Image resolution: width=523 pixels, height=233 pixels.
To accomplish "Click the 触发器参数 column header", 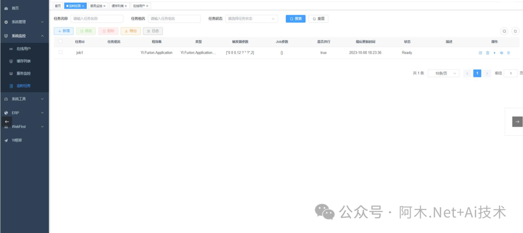I will 240,42.
